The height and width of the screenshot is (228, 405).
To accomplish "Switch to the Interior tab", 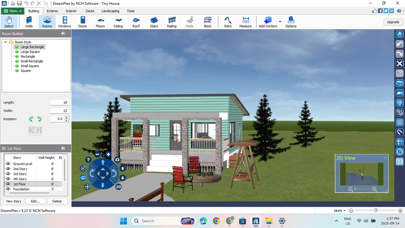I will point(71,11).
